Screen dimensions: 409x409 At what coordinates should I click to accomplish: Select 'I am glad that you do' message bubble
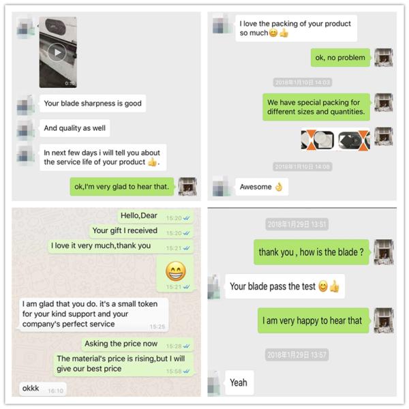pos(93,314)
